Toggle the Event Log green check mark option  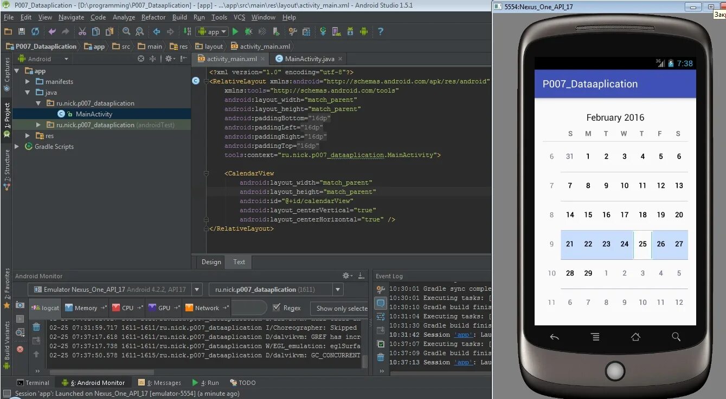tap(381, 344)
